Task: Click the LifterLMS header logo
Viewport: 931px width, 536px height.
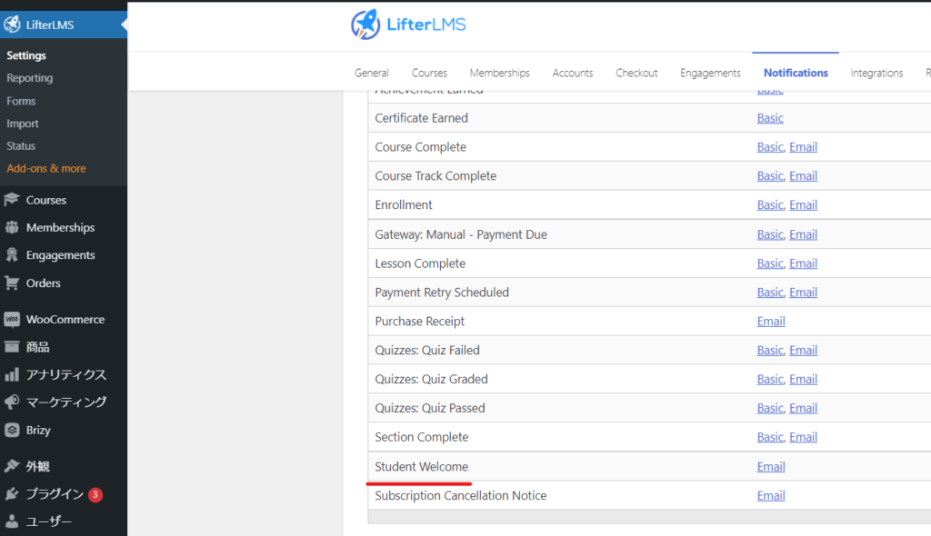Action: point(408,25)
